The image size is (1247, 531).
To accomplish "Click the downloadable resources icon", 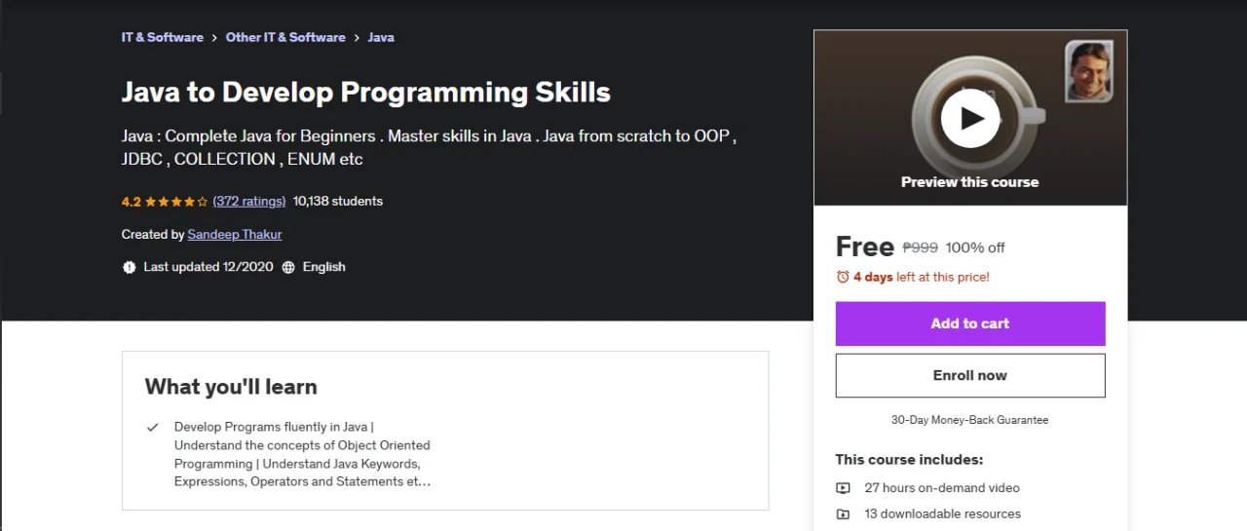I will point(844,514).
